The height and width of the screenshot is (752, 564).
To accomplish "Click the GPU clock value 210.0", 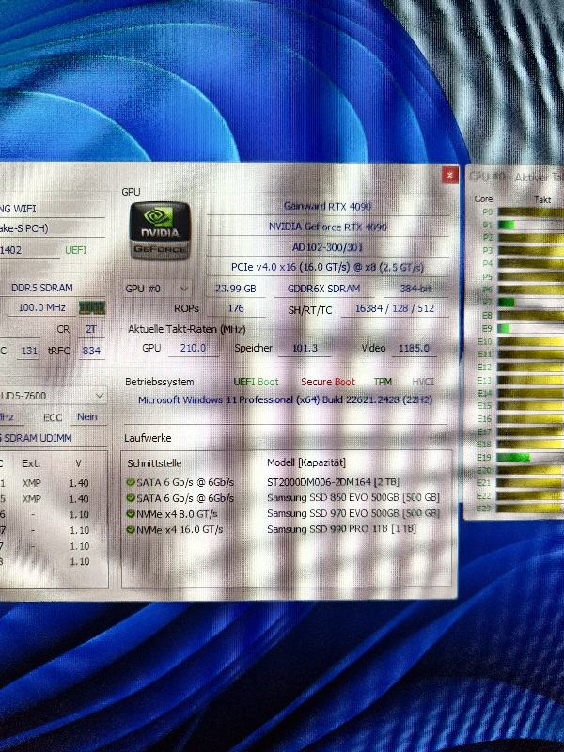I will (193, 348).
